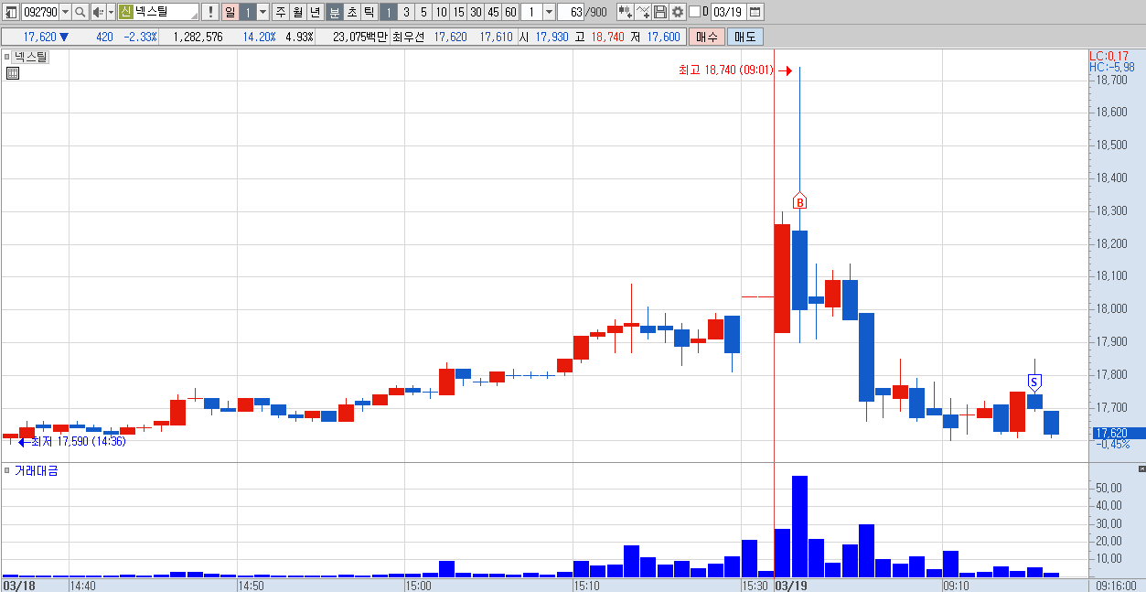Click the exclamation mark info button

tap(210, 12)
